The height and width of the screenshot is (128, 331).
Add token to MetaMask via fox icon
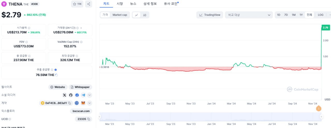(83, 103)
